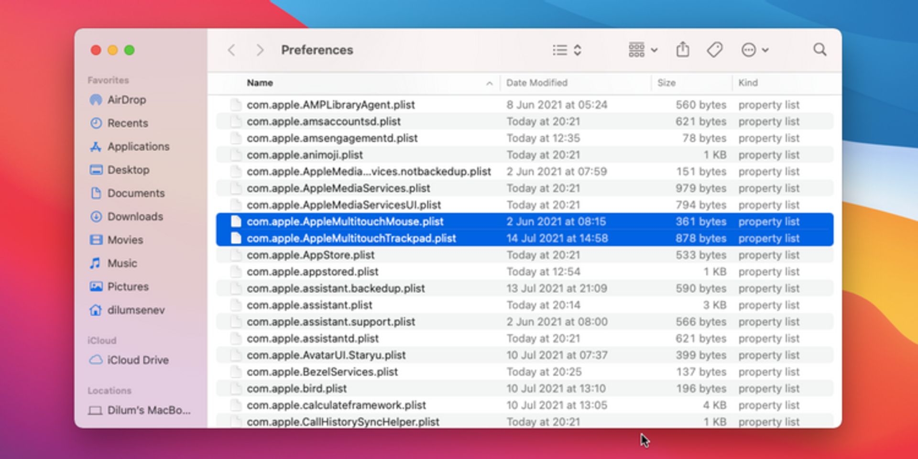The height and width of the screenshot is (459, 918).
Task: Select dilumsenev home folder in sidebar
Action: click(x=136, y=310)
